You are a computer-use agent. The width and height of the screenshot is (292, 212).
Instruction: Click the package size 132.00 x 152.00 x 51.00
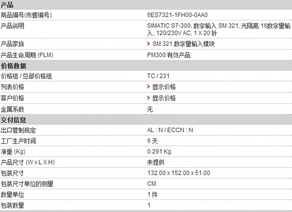(178, 173)
